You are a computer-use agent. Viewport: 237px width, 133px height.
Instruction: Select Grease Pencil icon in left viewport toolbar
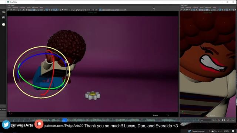pyautogui.click(x=23, y=10)
